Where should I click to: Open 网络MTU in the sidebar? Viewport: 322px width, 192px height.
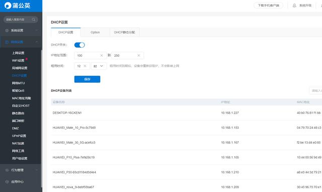pyautogui.click(x=18, y=83)
